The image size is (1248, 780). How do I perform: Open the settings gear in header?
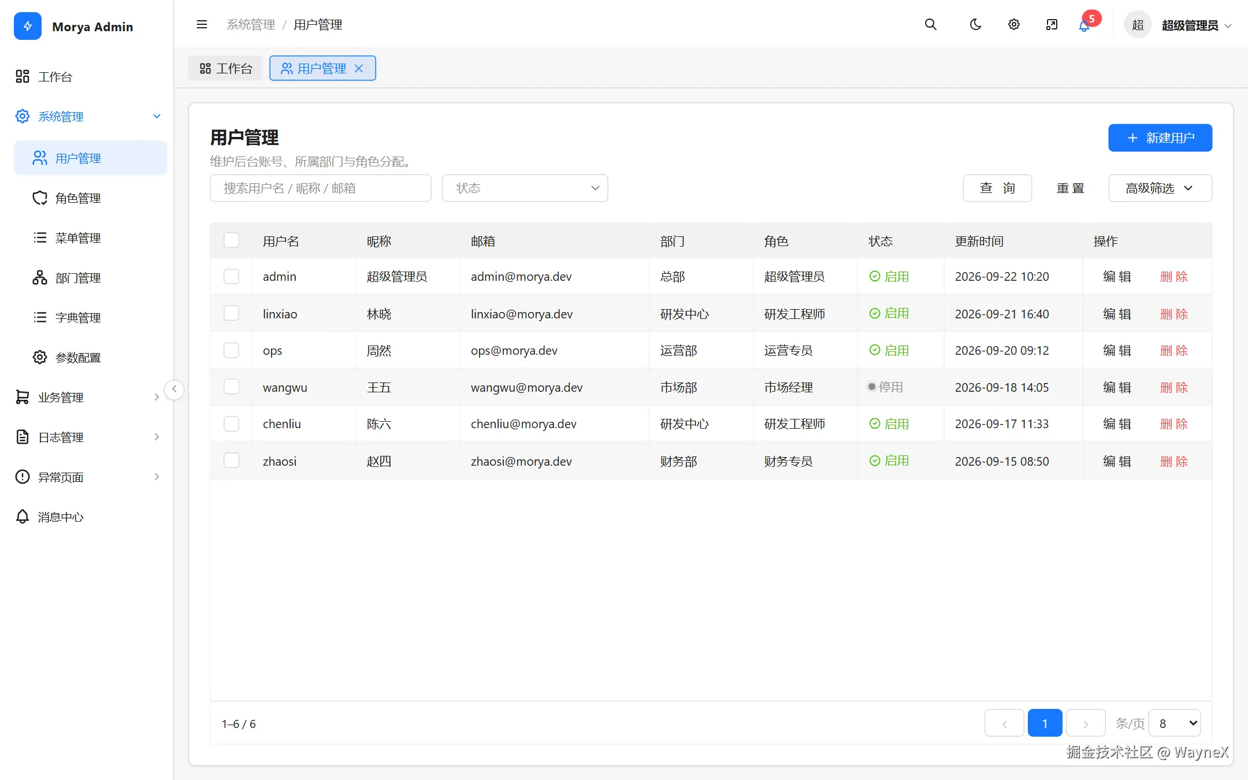[x=1013, y=24]
